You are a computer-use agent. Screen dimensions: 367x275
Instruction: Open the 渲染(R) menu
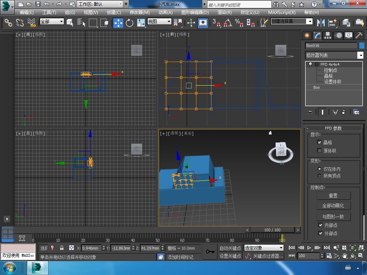click(224, 13)
